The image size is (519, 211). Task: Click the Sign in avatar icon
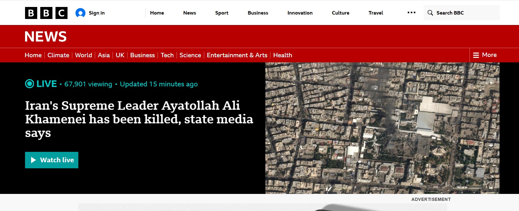[x=80, y=13]
